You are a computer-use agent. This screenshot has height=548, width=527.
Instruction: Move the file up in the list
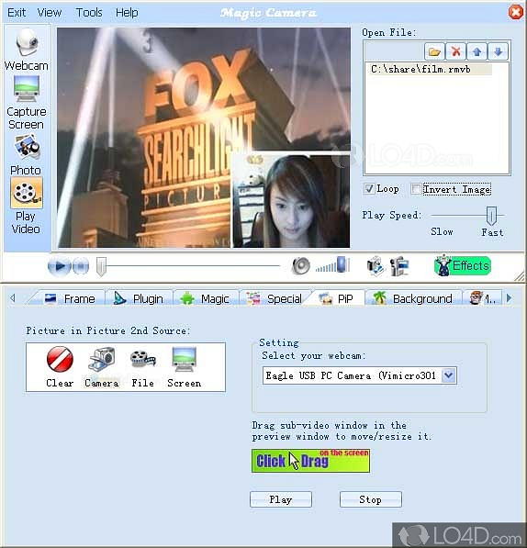(477, 52)
